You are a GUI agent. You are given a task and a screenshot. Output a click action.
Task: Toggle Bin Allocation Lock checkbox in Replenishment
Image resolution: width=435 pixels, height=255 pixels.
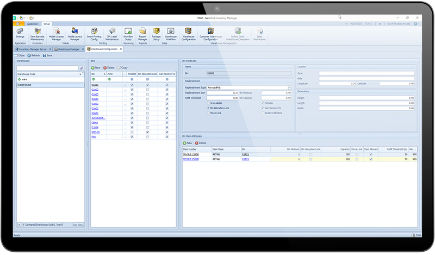tap(208, 108)
